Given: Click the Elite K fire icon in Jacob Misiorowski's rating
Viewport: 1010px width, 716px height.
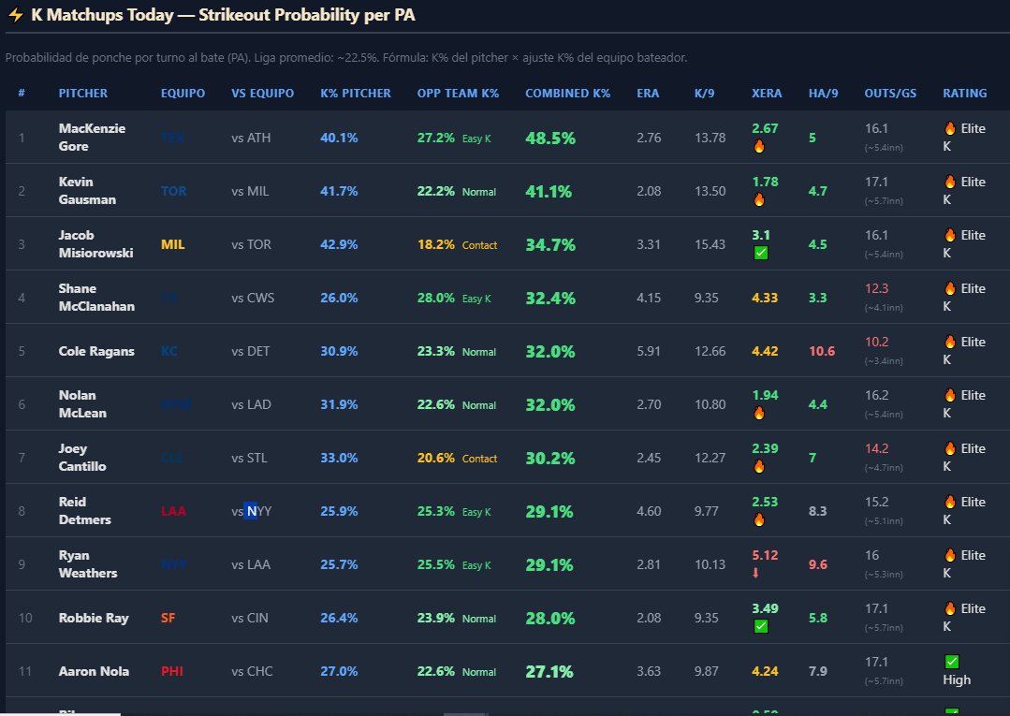Looking at the screenshot, I should [950, 235].
